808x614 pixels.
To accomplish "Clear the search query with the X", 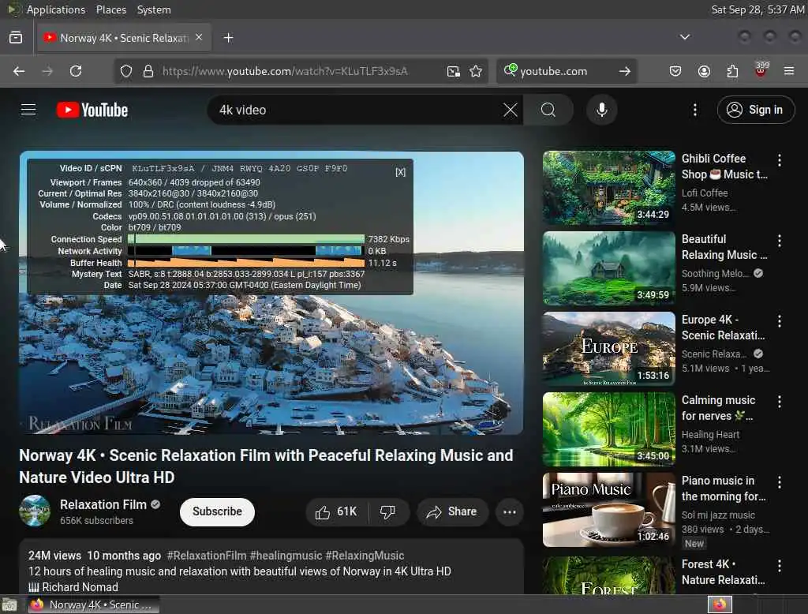I will tap(511, 110).
